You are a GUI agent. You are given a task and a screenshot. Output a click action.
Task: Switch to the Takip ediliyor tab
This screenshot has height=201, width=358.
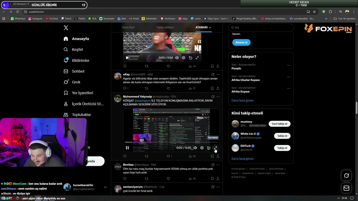click(165, 27)
